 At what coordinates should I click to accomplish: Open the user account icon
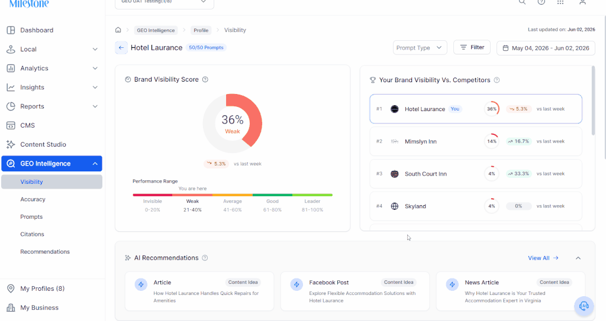(x=582, y=2)
